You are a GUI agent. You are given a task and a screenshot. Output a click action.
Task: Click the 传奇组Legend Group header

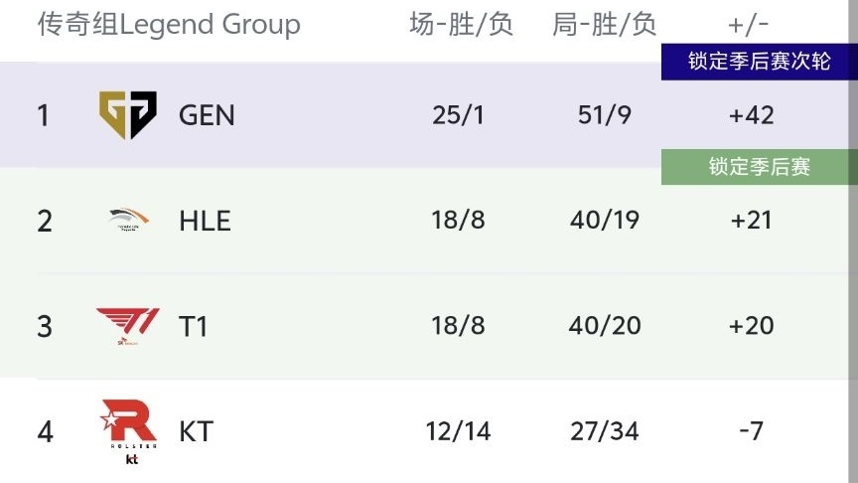[x=169, y=25]
